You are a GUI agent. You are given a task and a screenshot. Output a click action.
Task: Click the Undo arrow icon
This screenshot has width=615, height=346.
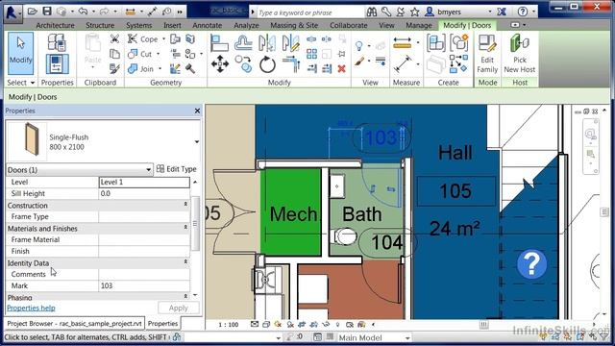[83, 12]
